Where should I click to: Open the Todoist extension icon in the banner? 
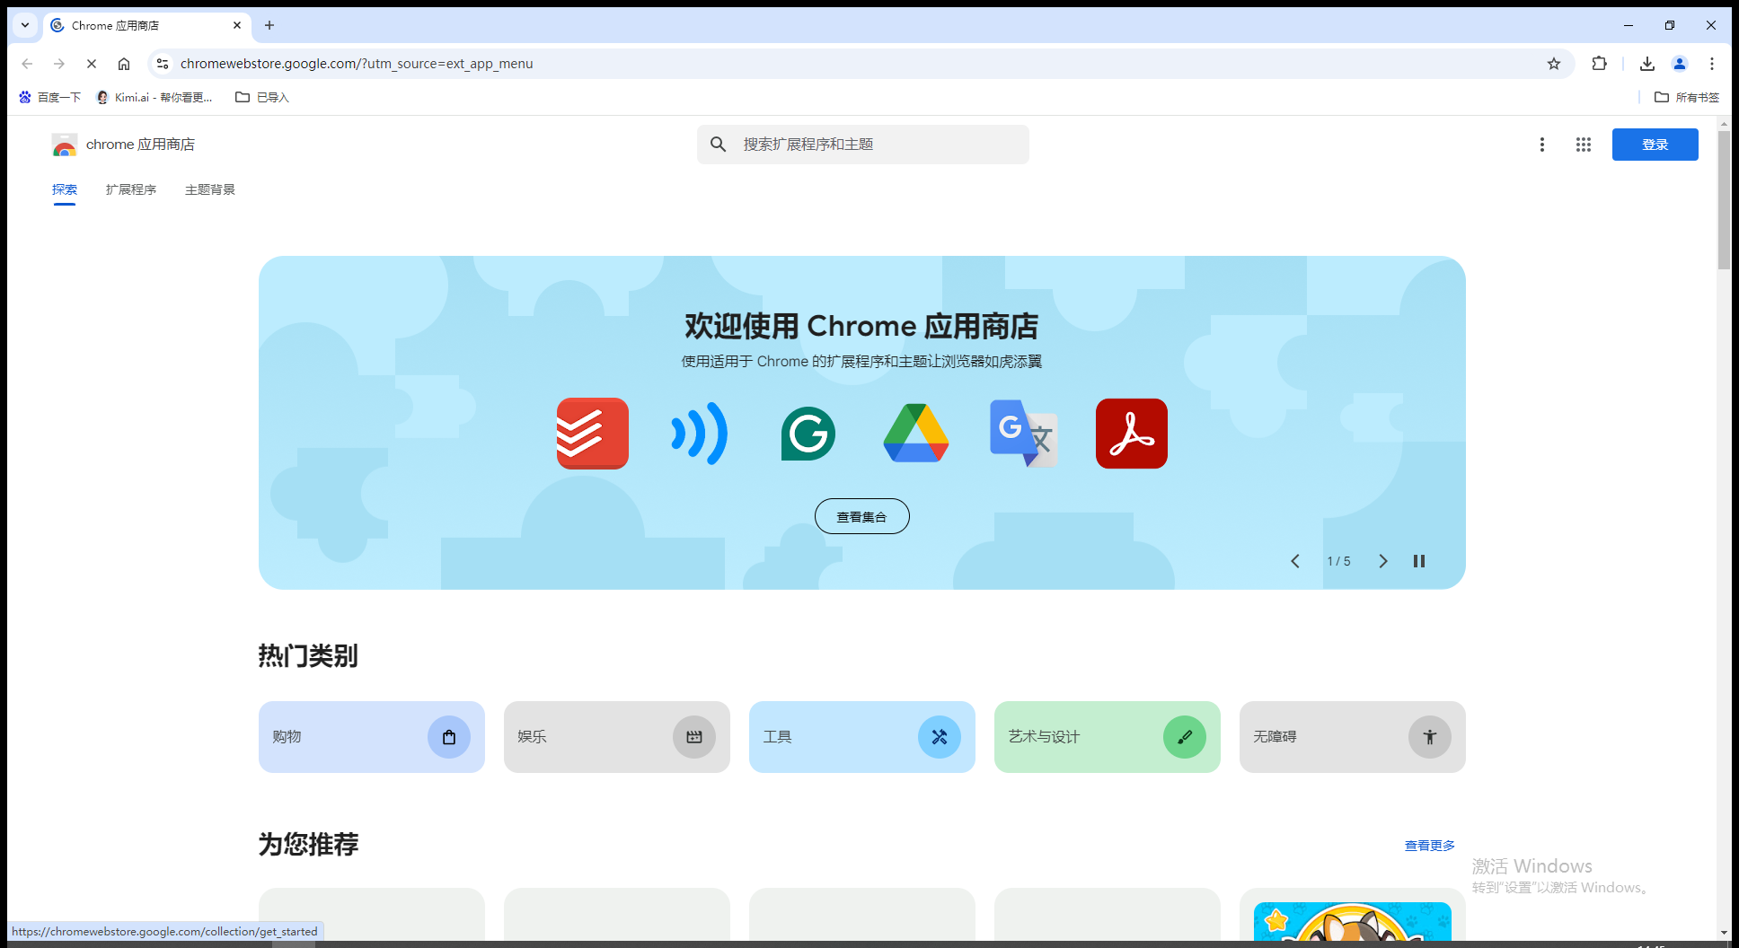593,434
